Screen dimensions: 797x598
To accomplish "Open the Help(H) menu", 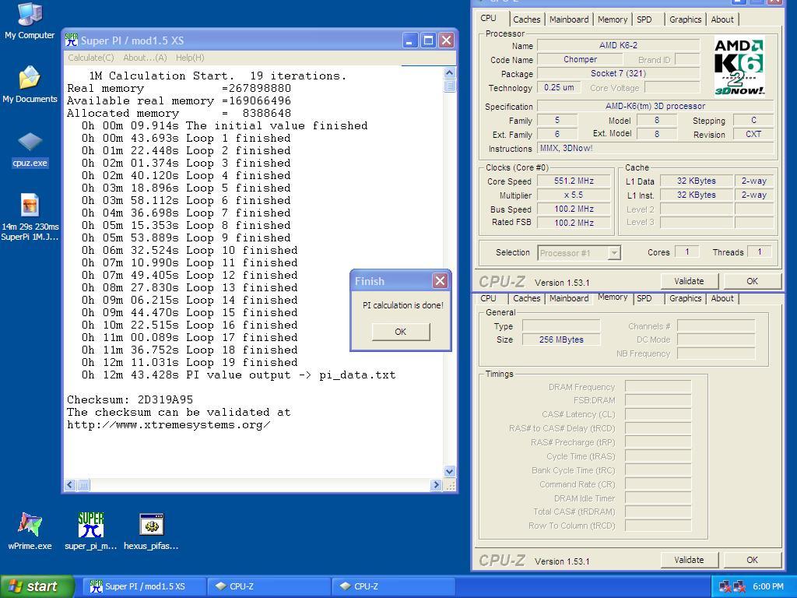I will pyautogui.click(x=190, y=58).
